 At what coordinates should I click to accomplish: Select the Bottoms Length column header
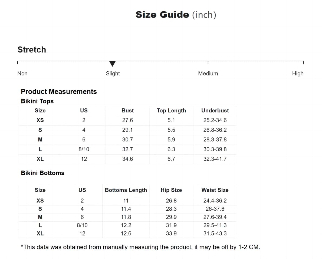126,190
